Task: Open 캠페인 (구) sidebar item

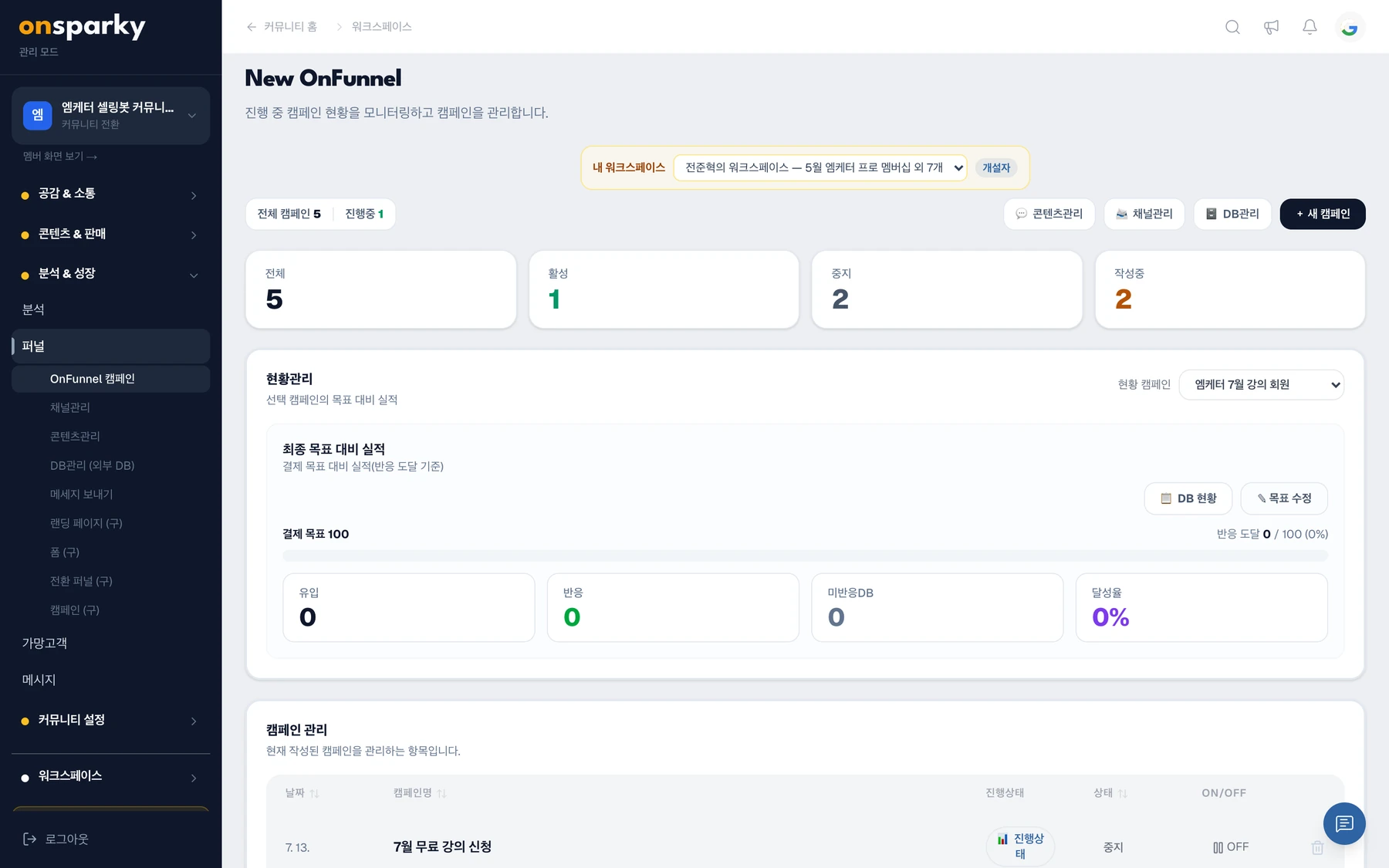Action: coord(110,610)
